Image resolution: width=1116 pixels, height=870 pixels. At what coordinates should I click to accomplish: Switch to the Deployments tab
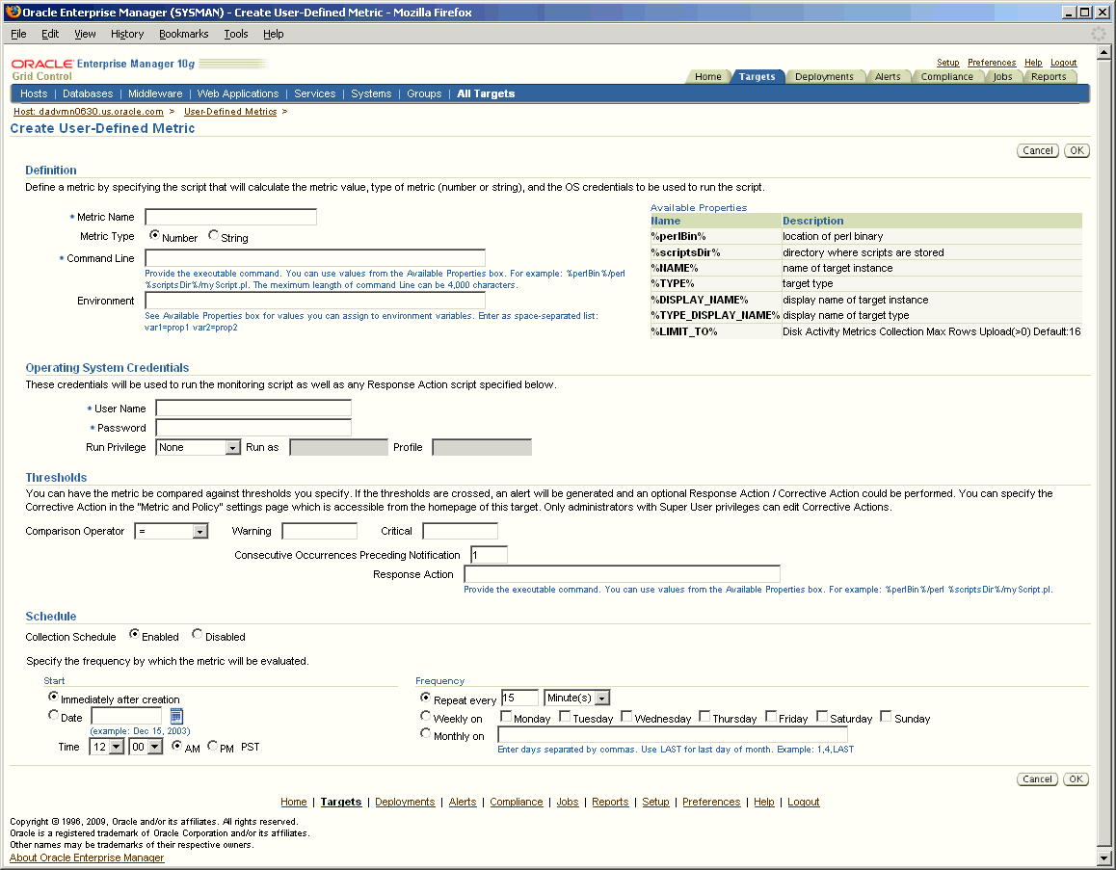point(824,77)
